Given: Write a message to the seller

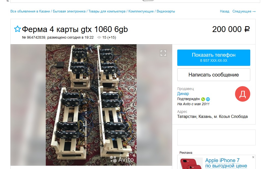Looking at the screenshot, I should tap(214, 75).
